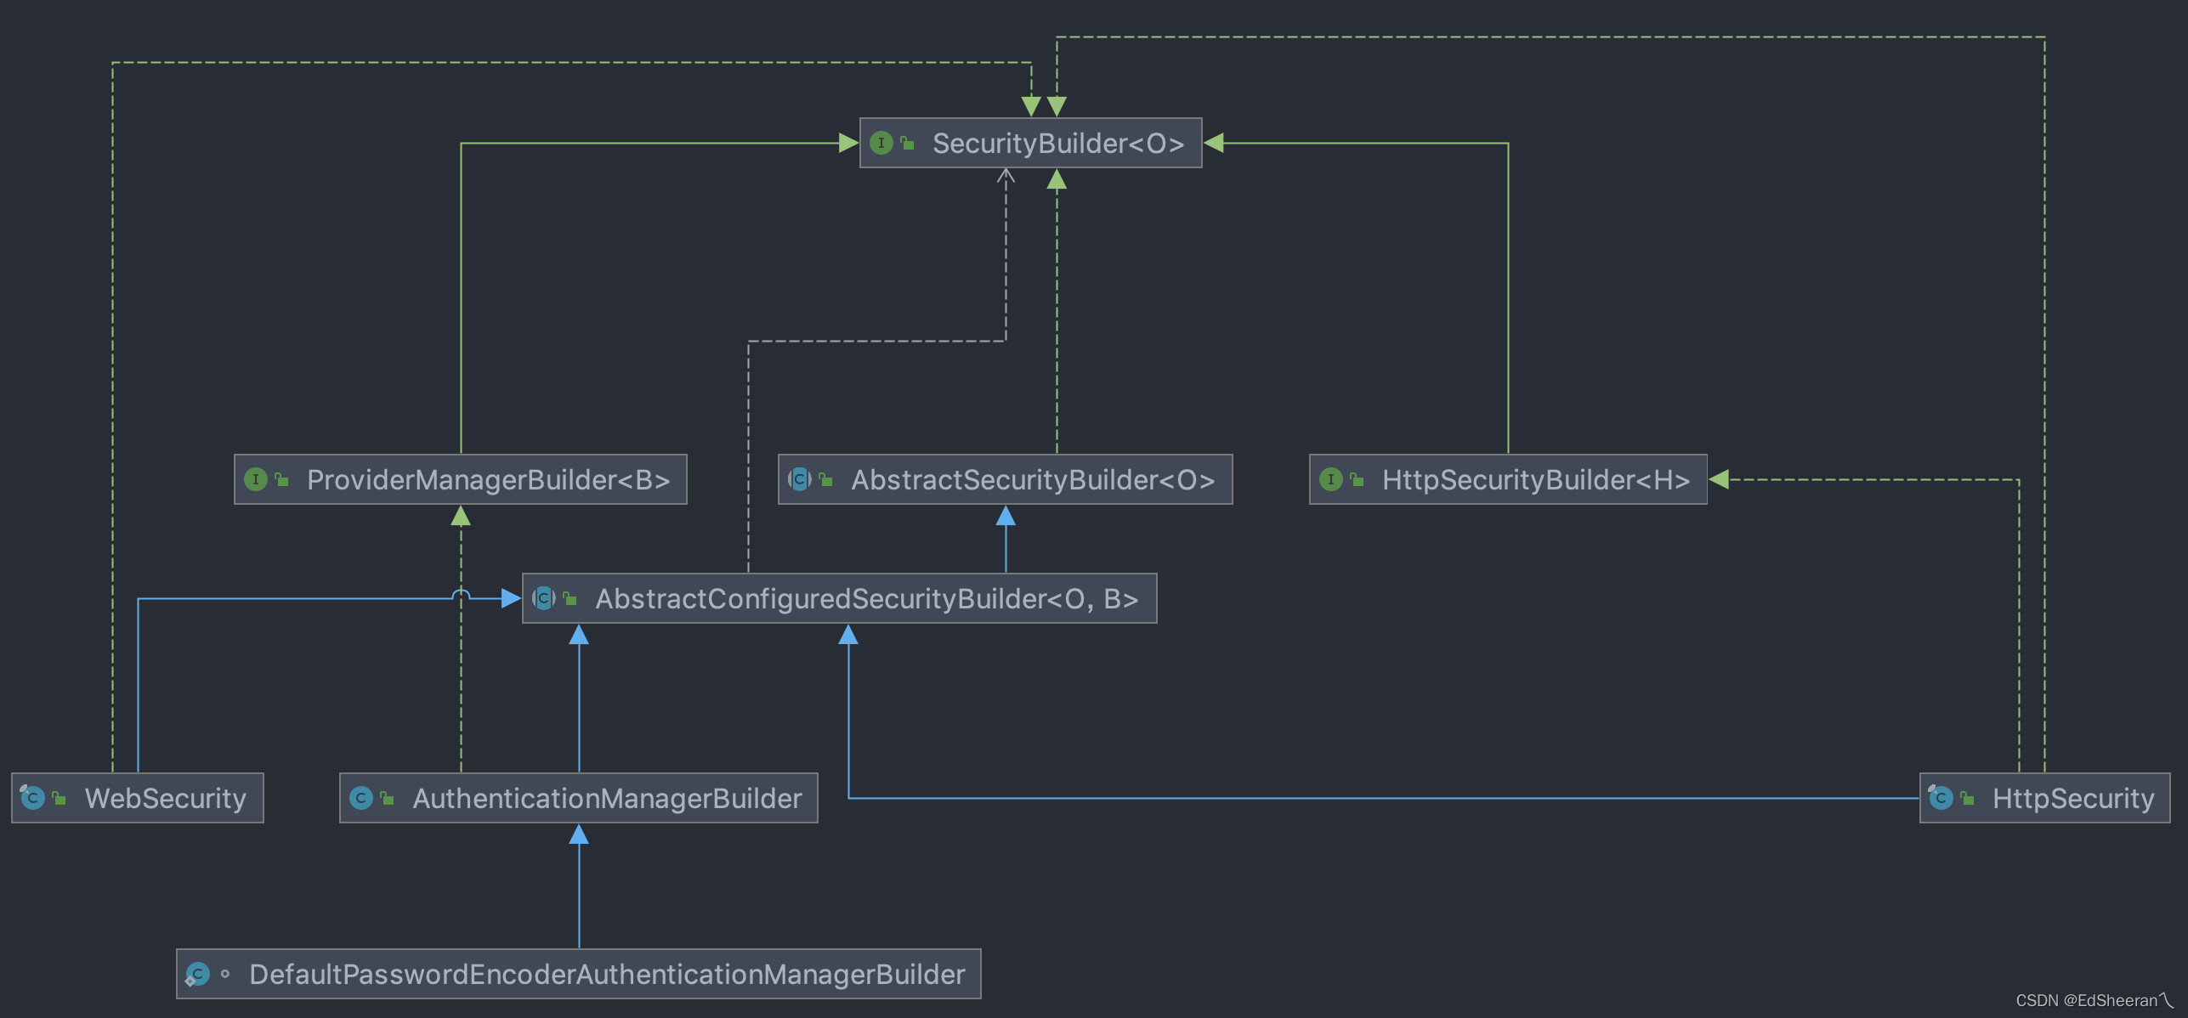Viewport: 2188px width, 1018px height.
Task: Click the interface icon on ProviderManagerBuilder node
Action: [256, 479]
